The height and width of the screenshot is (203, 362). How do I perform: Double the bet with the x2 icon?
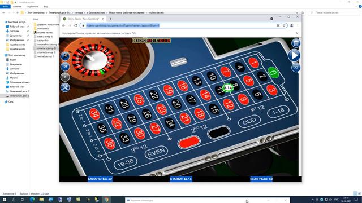tap(296, 68)
